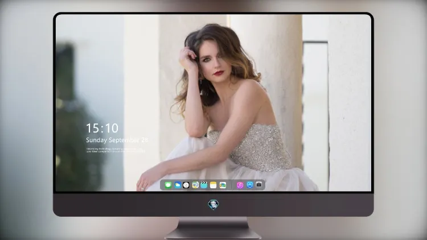Launch the clapperboard video app
This screenshot has width=427, height=240.
204,185
